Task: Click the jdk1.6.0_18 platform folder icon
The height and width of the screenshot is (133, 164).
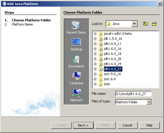Action: coord(101,54)
